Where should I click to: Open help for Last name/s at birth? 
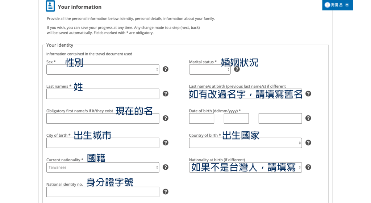(308, 94)
